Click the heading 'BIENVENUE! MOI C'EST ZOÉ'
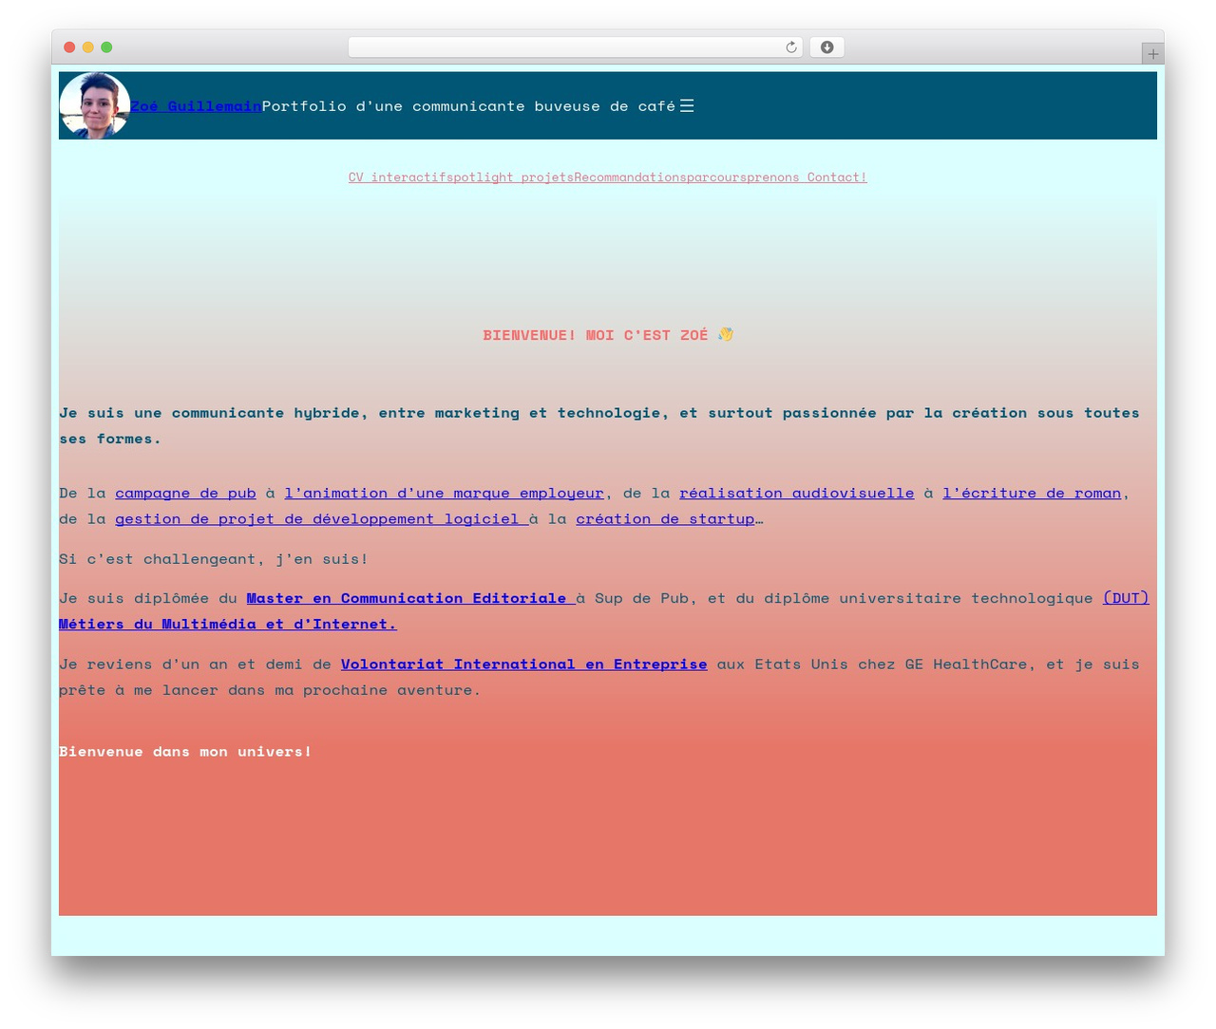The width and height of the screenshot is (1216, 1029). [x=608, y=335]
